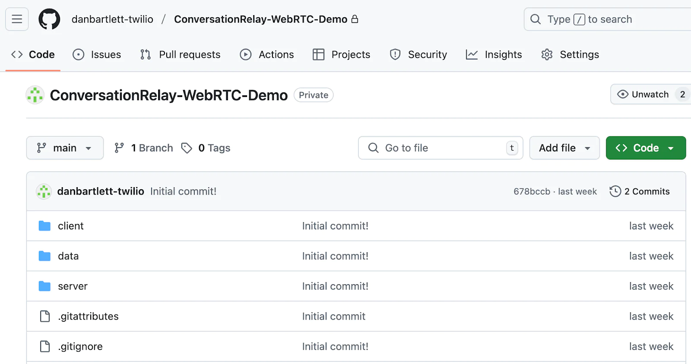The height and width of the screenshot is (364, 691).
Task: Focus the Type / to search field
Action: (x=607, y=19)
